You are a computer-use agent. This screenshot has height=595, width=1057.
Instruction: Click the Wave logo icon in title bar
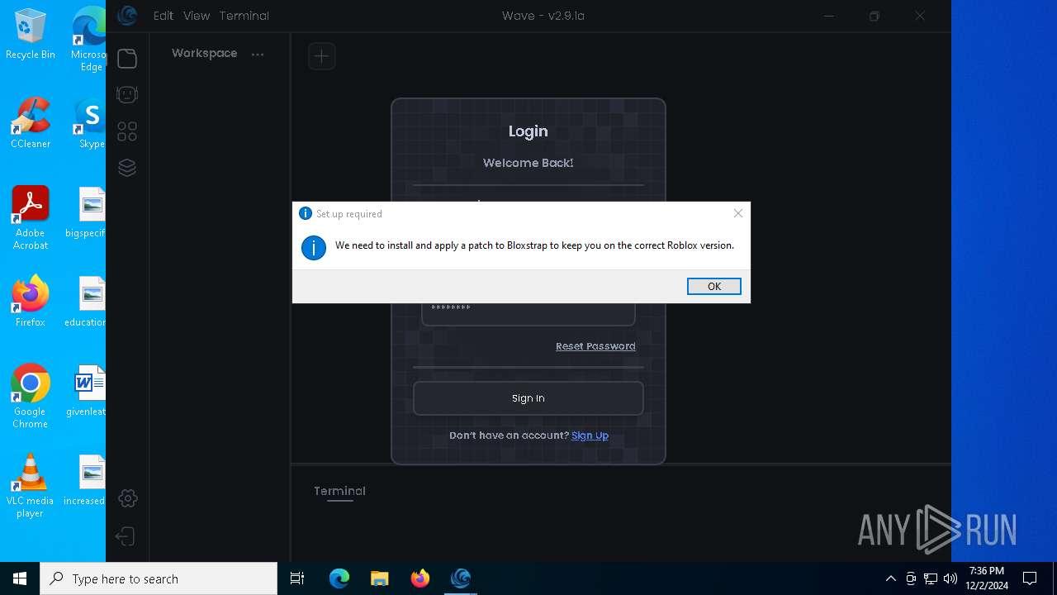(x=126, y=15)
